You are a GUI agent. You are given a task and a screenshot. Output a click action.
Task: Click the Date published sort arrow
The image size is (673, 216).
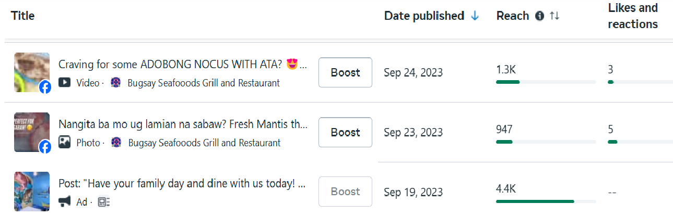coord(475,16)
